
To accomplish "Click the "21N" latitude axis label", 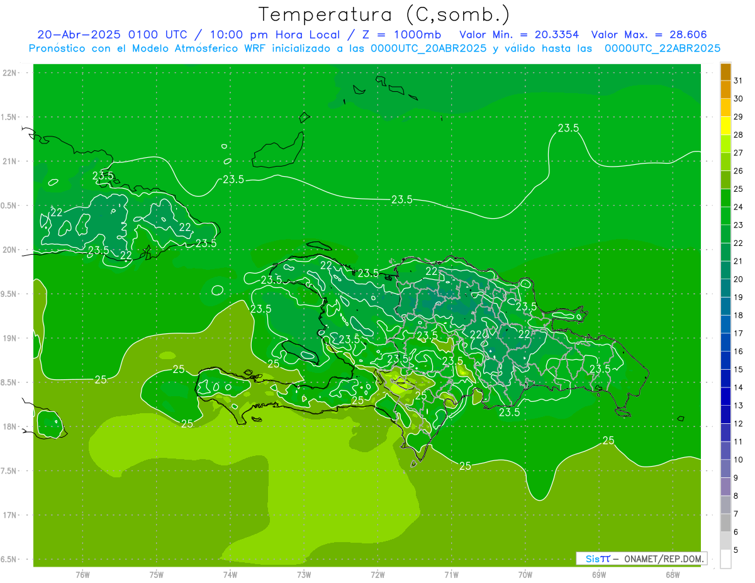I will click(x=9, y=161).
